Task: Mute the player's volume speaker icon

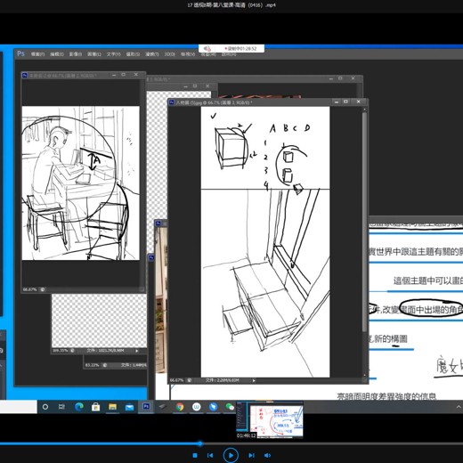Action: (x=267, y=455)
